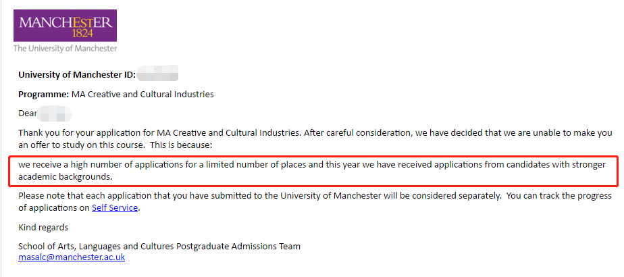
Task: Click the 1824 year inside the logo
Action: click(x=82, y=32)
